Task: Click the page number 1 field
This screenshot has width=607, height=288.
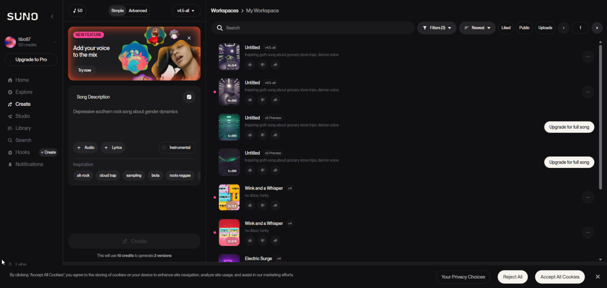Action: [x=580, y=28]
